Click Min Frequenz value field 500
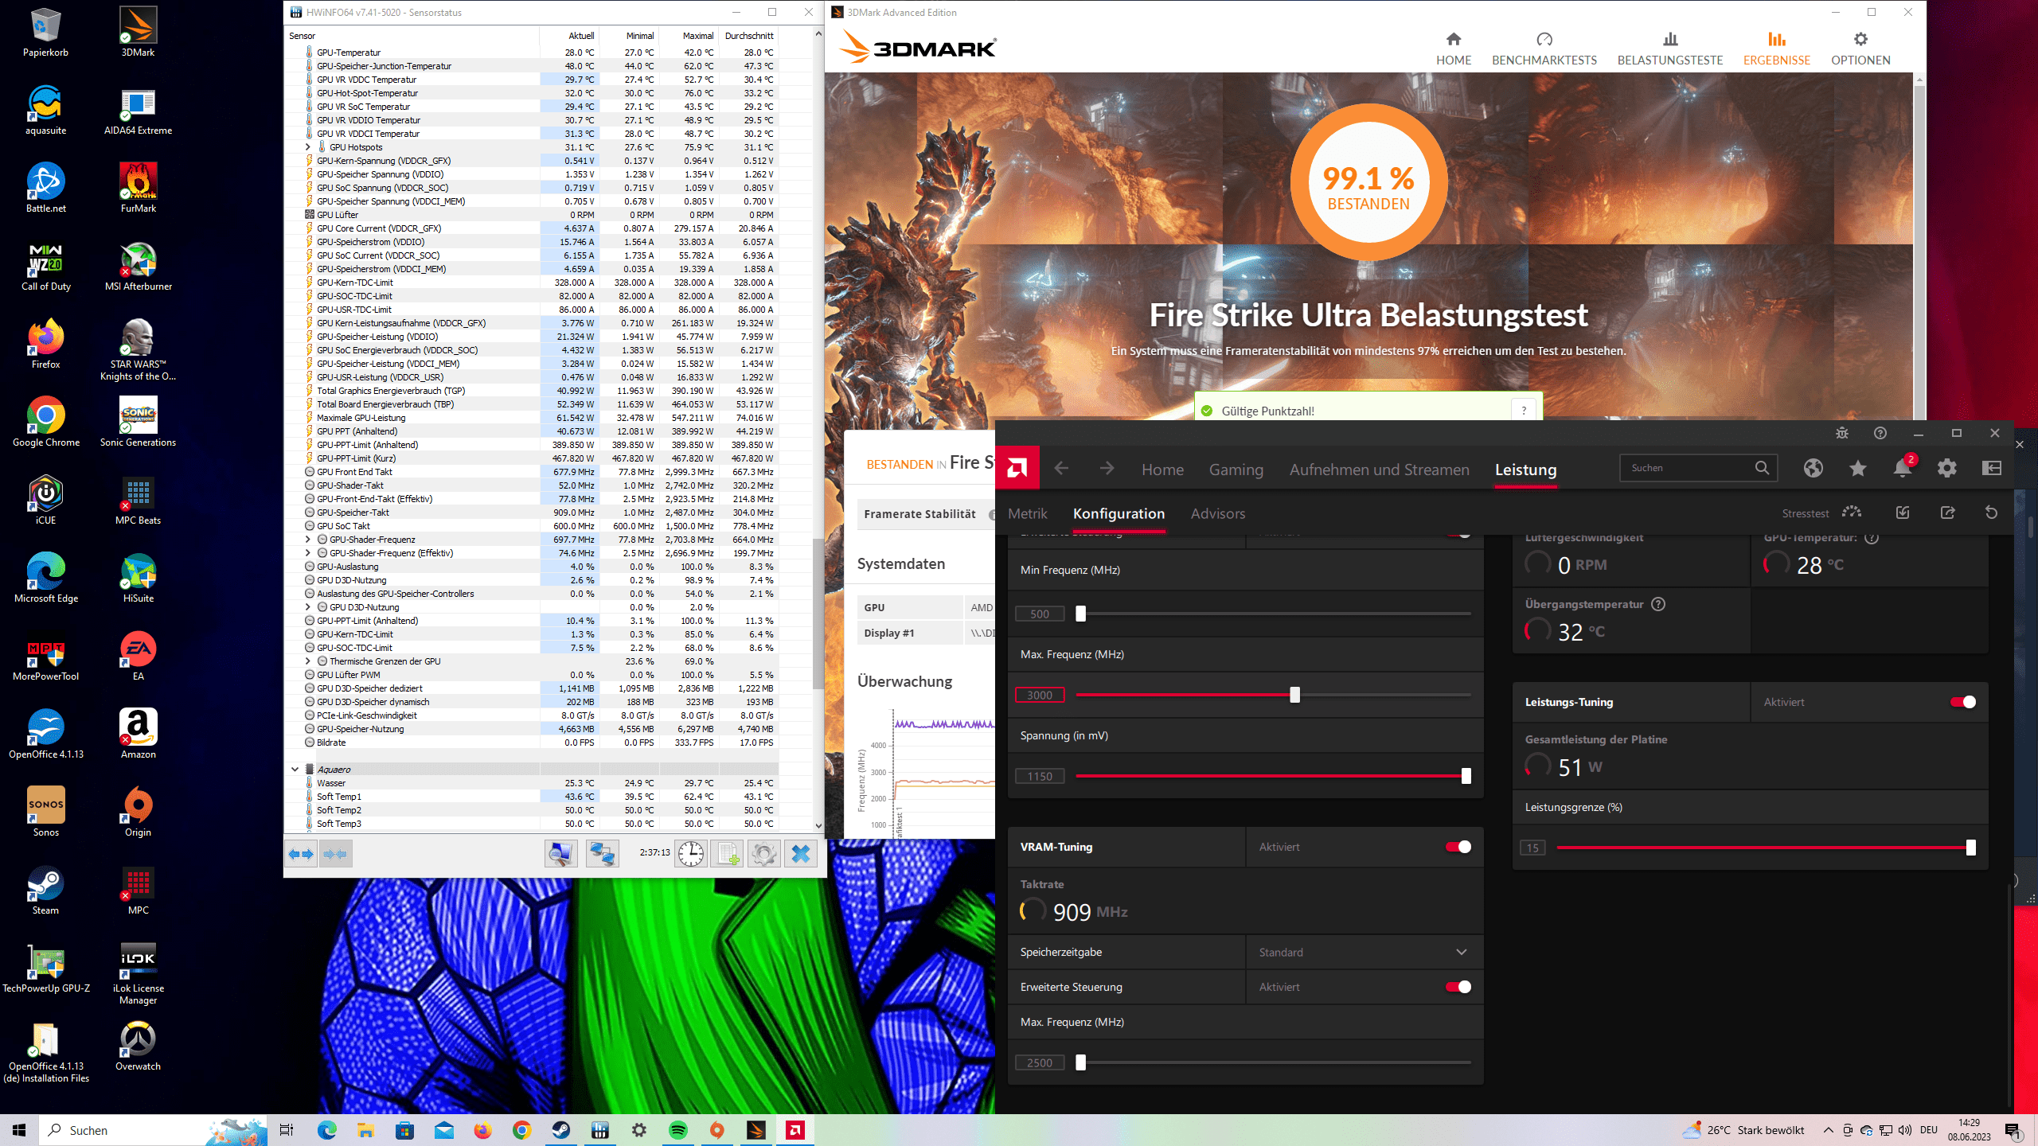Viewport: 2038px width, 1146px height. 1040,614
